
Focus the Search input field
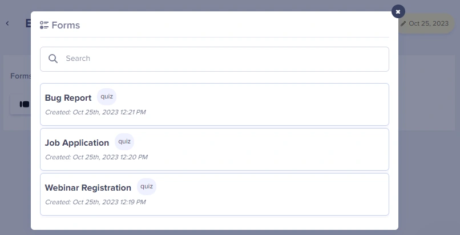pyautogui.click(x=223, y=59)
